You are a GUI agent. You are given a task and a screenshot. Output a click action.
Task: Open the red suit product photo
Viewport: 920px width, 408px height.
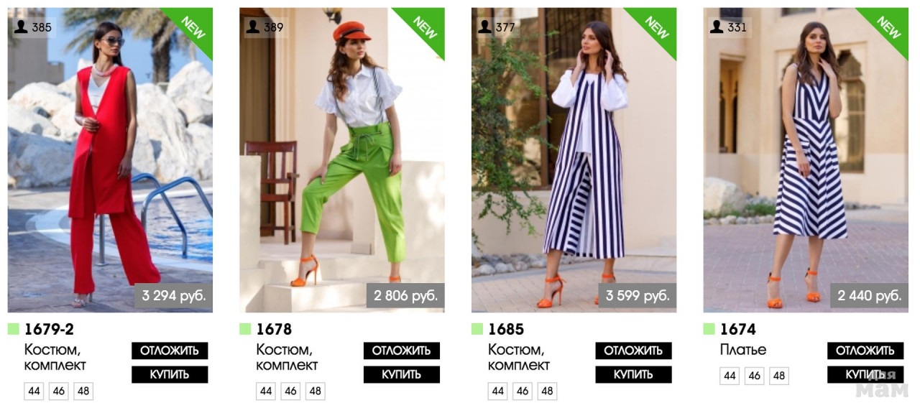coord(110,159)
